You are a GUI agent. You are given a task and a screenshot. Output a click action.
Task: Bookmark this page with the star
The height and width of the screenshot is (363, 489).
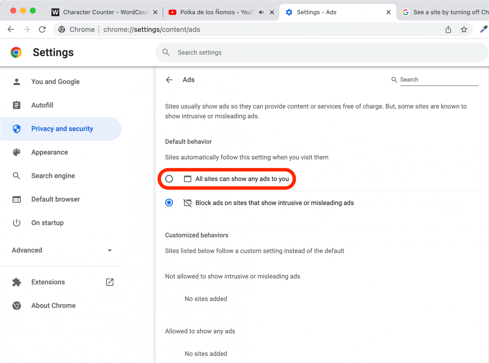coord(464,29)
